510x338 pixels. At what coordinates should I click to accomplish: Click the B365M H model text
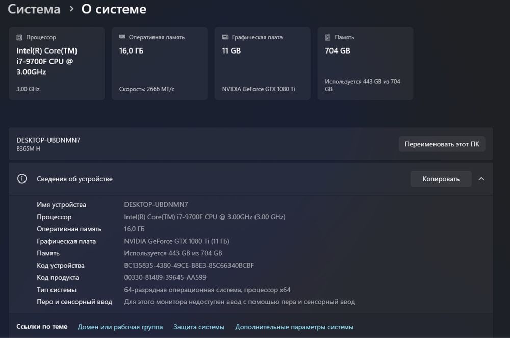(x=28, y=148)
